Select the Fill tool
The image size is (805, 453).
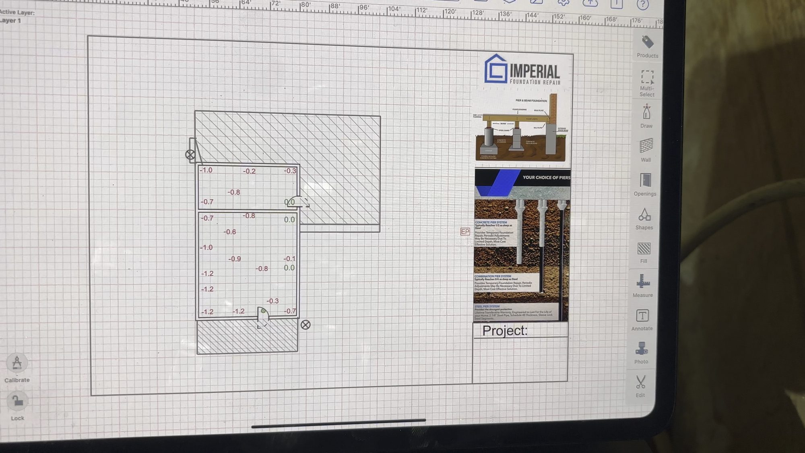coord(644,252)
